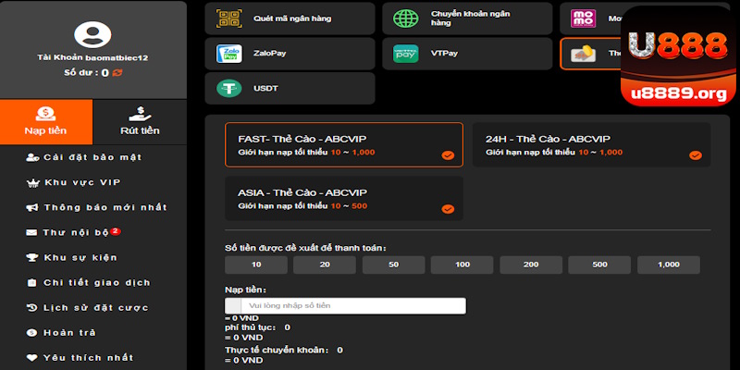Open the Nạp tiền tab

(x=45, y=120)
